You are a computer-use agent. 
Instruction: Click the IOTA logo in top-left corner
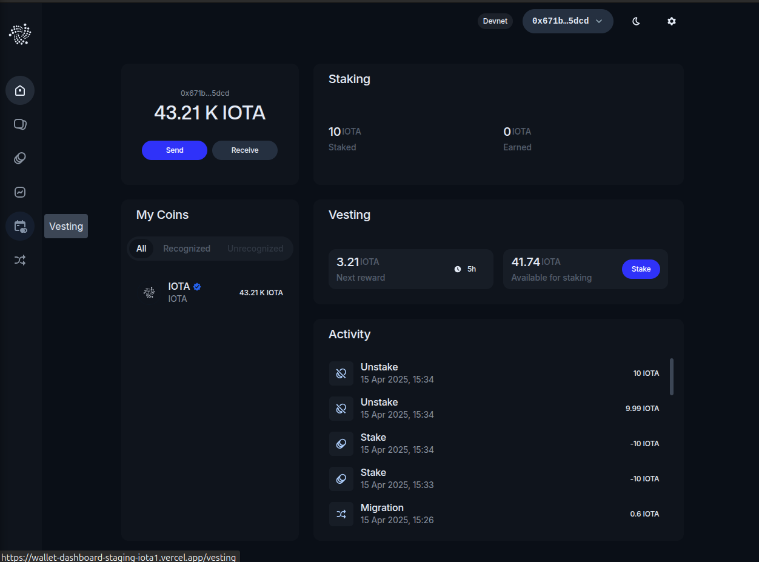20,34
